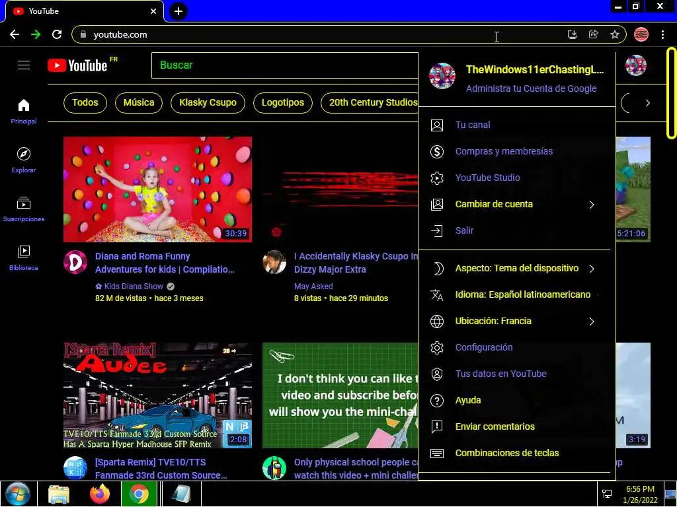
Task: Select the Música filter chip
Action: click(139, 103)
